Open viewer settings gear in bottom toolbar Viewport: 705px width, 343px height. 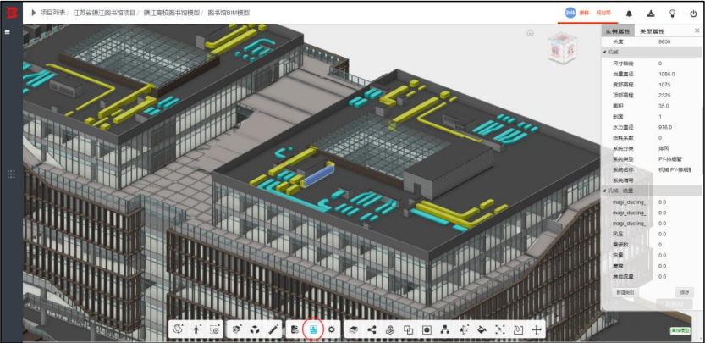332,329
